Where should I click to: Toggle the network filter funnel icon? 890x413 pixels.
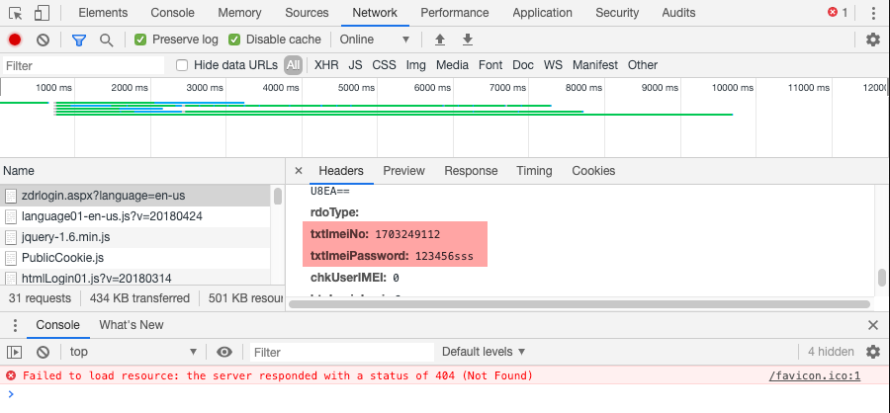click(x=79, y=40)
